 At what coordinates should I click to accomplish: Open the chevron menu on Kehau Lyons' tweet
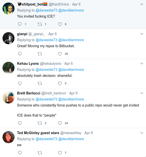point(142,64)
